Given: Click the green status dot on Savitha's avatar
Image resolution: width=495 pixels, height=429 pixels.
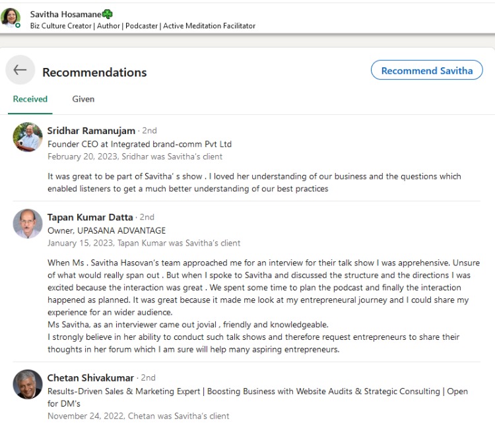Looking at the screenshot, I should click(x=18, y=25).
